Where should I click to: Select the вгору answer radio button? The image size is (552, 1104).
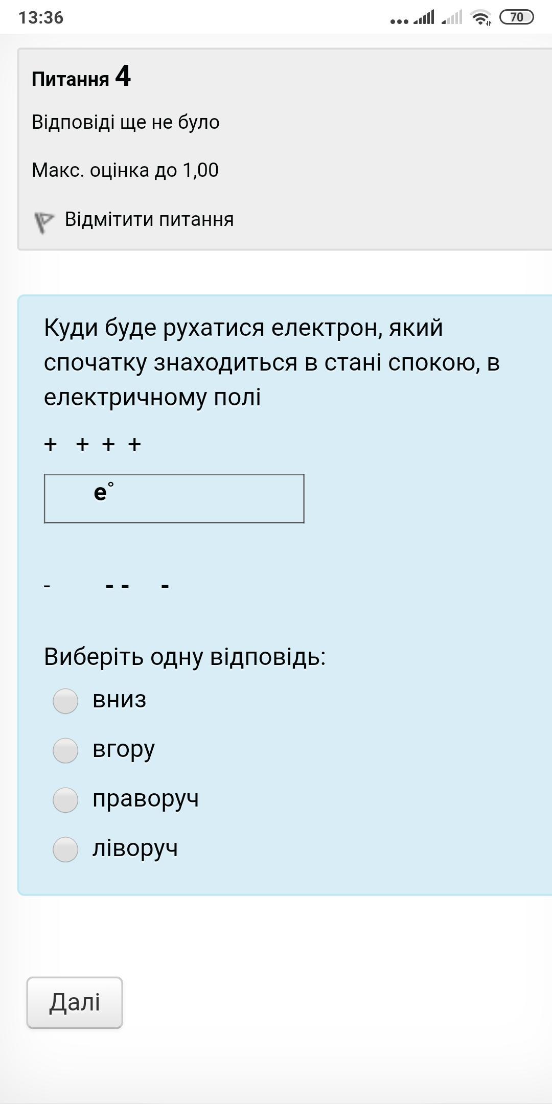[65, 750]
